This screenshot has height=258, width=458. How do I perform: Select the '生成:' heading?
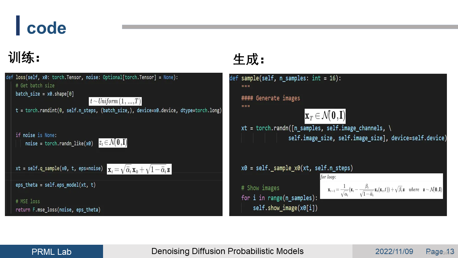249,59
